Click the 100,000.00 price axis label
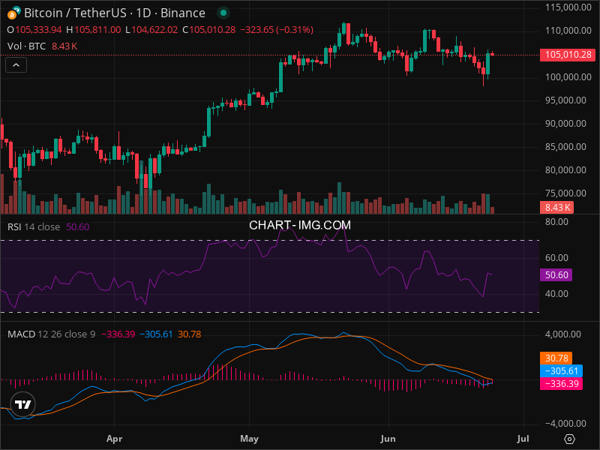The image size is (600, 450). pyautogui.click(x=568, y=77)
